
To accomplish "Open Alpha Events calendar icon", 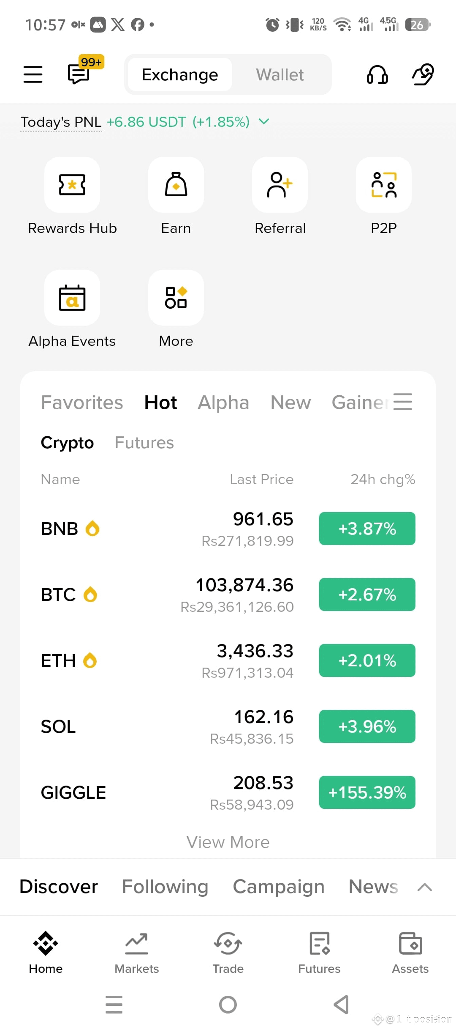I will 72,298.
